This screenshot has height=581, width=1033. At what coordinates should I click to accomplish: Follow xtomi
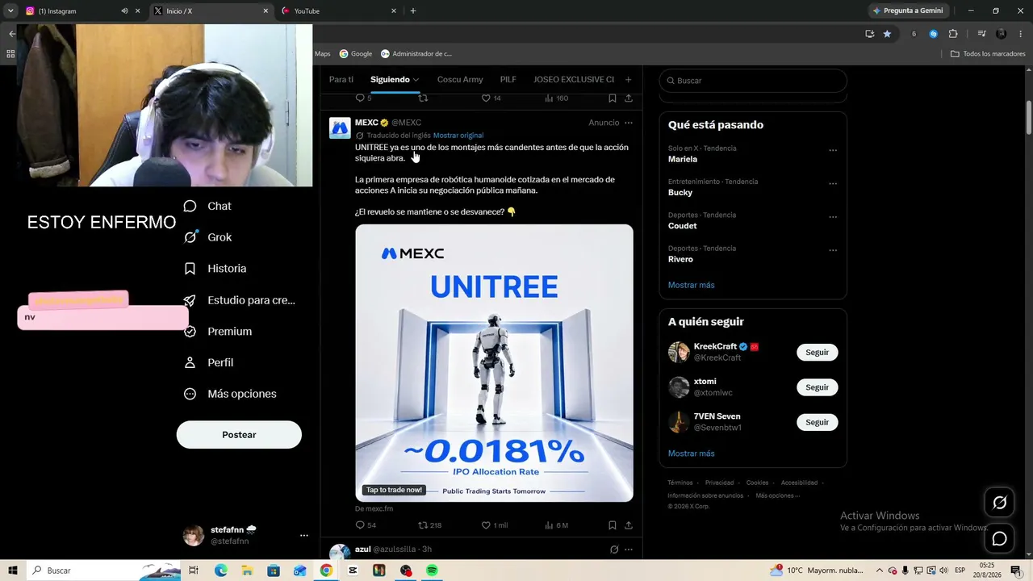tap(818, 387)
